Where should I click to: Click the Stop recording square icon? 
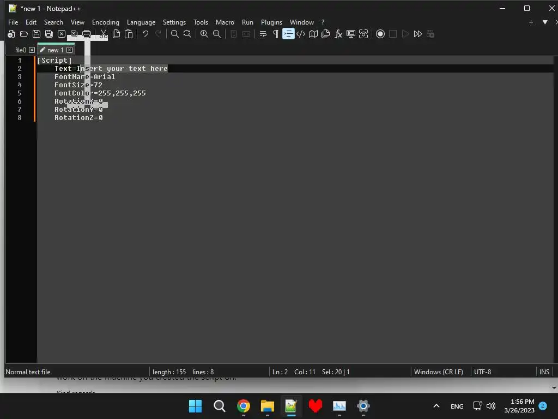pyautogui.click(x=393, y=34)
